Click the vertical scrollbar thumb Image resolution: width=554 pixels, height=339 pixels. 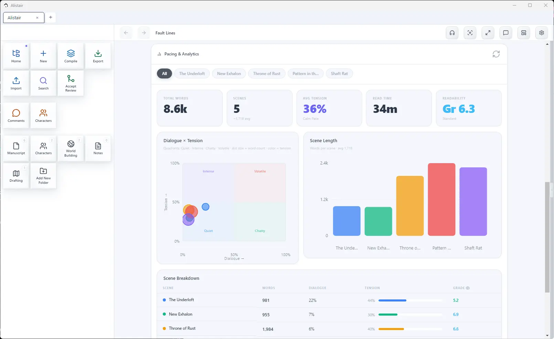click(547, 237)
